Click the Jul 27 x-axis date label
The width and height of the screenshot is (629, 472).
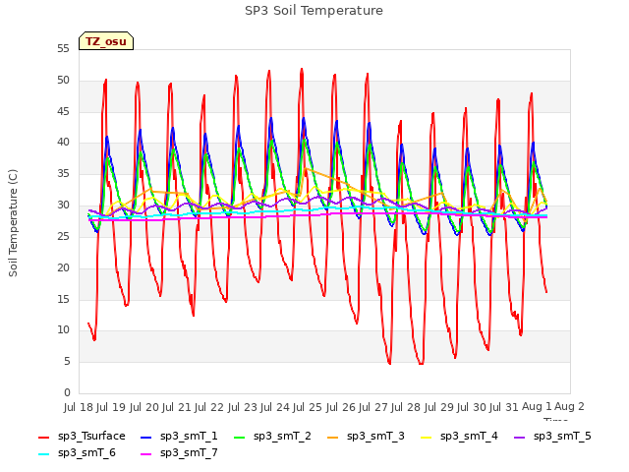tap(372, 407)
